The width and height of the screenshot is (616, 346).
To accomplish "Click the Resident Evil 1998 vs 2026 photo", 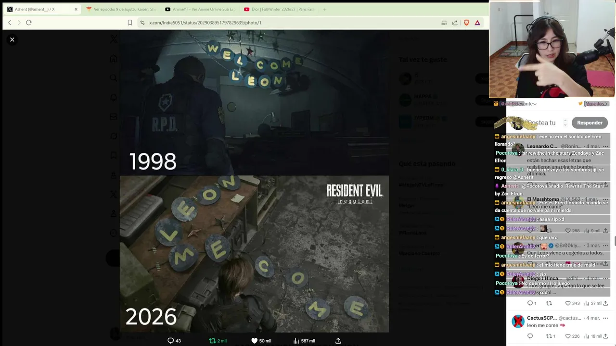I will 254,181.
